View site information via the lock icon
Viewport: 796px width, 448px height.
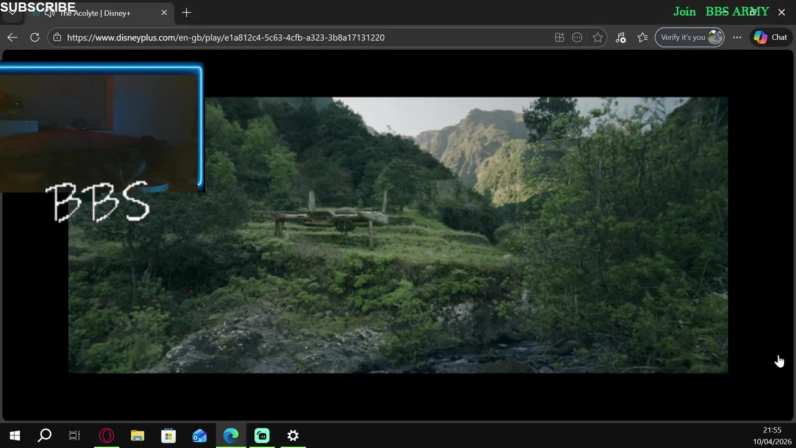click(x=57, y=37)
